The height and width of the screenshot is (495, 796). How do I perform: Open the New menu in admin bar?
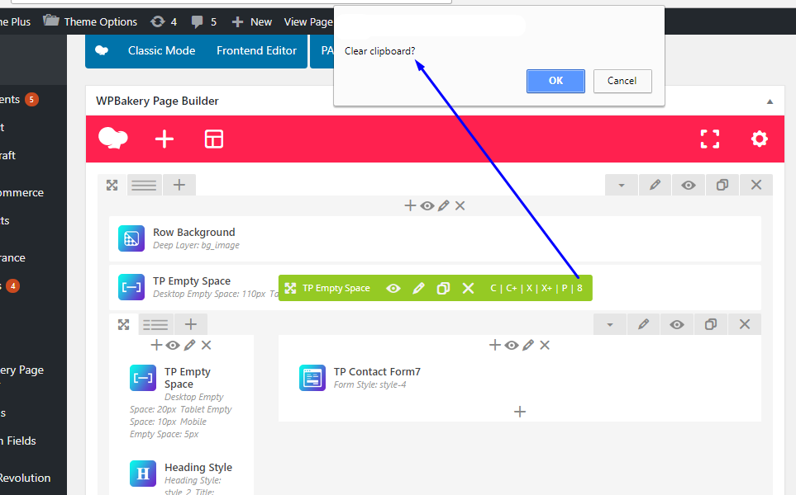(x=252, y=21)
